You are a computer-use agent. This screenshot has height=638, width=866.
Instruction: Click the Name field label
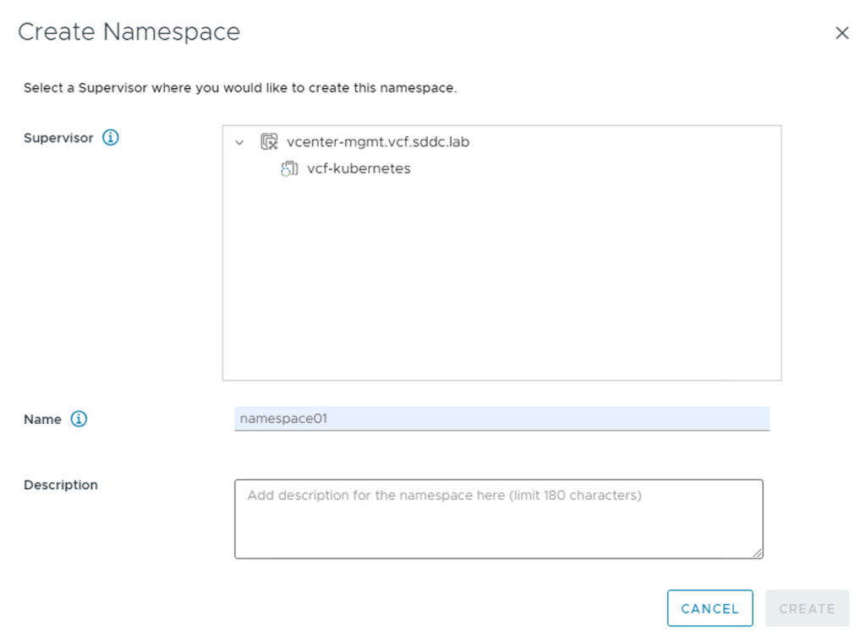42,420
